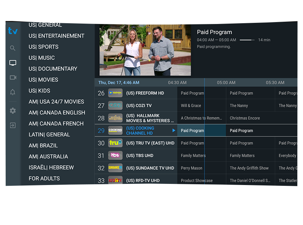Image resolution: width=303 pixels, height=225 pixels.
Task: Select Will & Grace on Cozi TV
Action: pyautogui.click(x=191, y=105)
